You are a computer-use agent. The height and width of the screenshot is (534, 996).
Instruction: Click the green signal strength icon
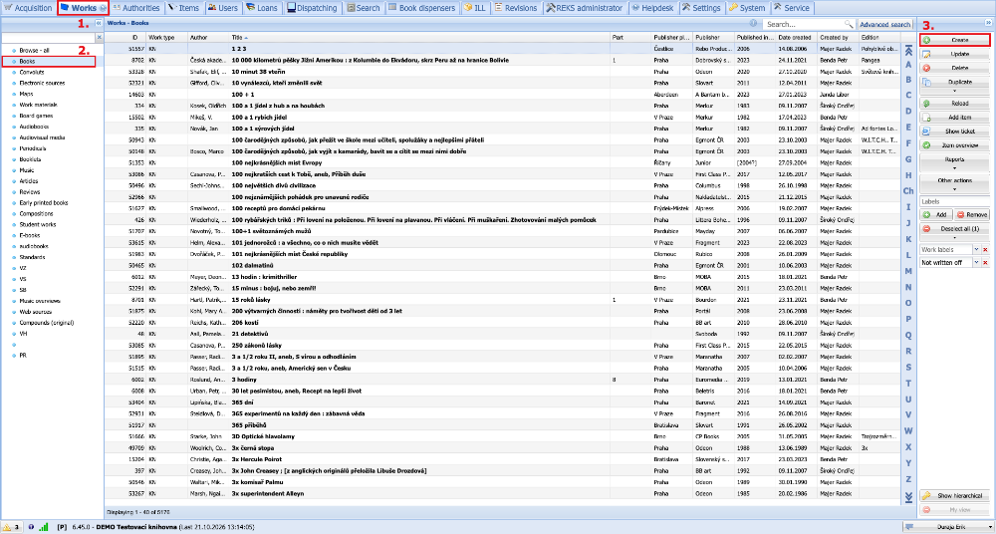click(x=43, y=527)
